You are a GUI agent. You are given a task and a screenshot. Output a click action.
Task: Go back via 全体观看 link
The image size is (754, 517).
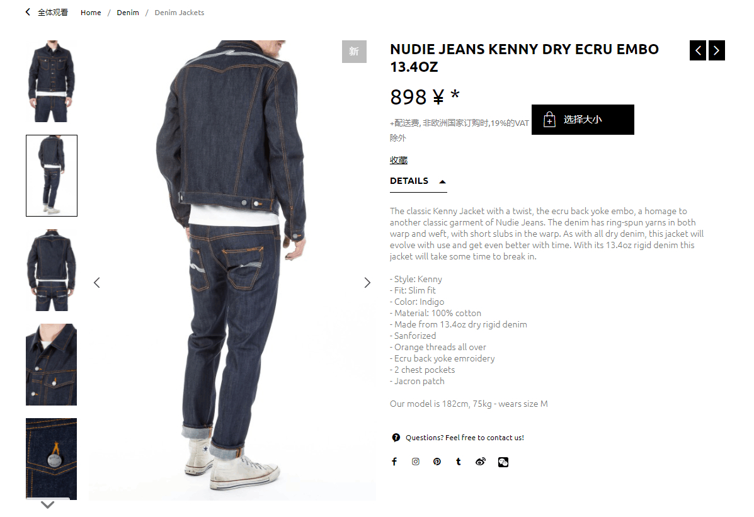point(47,13)
